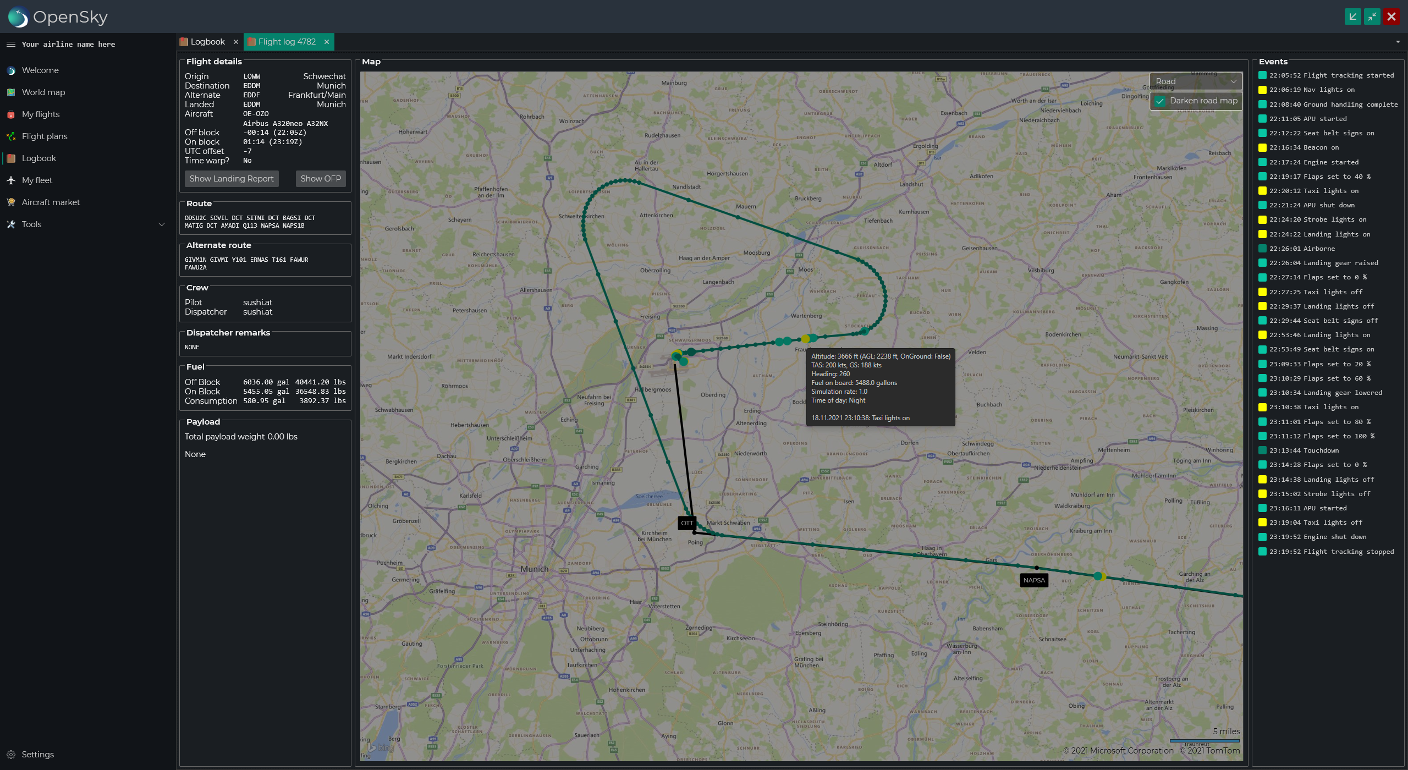
Task: Expand the Tools sidebar section
Action: (162, 224)
